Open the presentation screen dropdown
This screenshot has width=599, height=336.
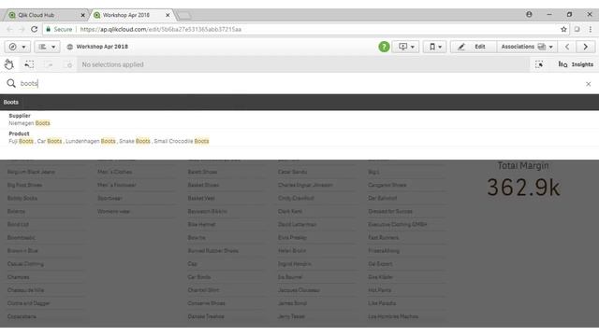coord(406,47)
